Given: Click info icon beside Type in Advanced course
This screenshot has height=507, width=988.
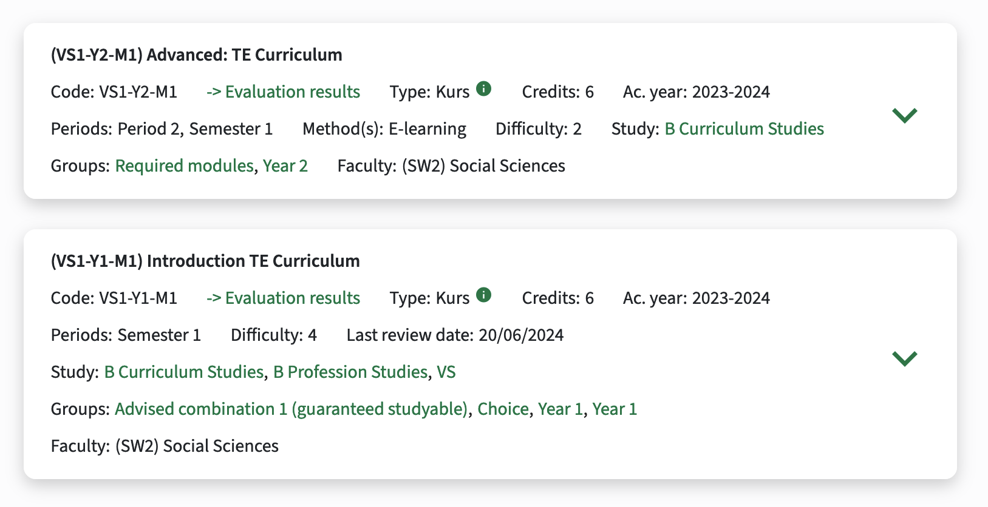Looking at the screenshot, I should (x=483, y=89).
